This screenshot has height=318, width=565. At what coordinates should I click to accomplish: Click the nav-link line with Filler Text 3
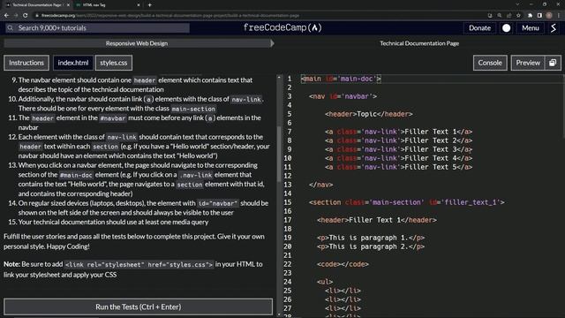pos(398,149)
